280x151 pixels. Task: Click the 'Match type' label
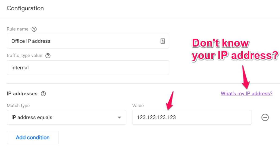coord(18,105)
